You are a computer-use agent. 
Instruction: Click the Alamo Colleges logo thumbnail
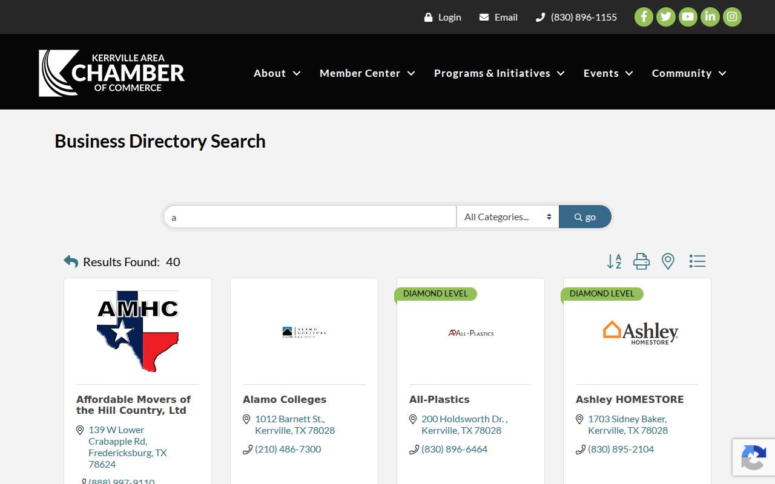[304, 332]
